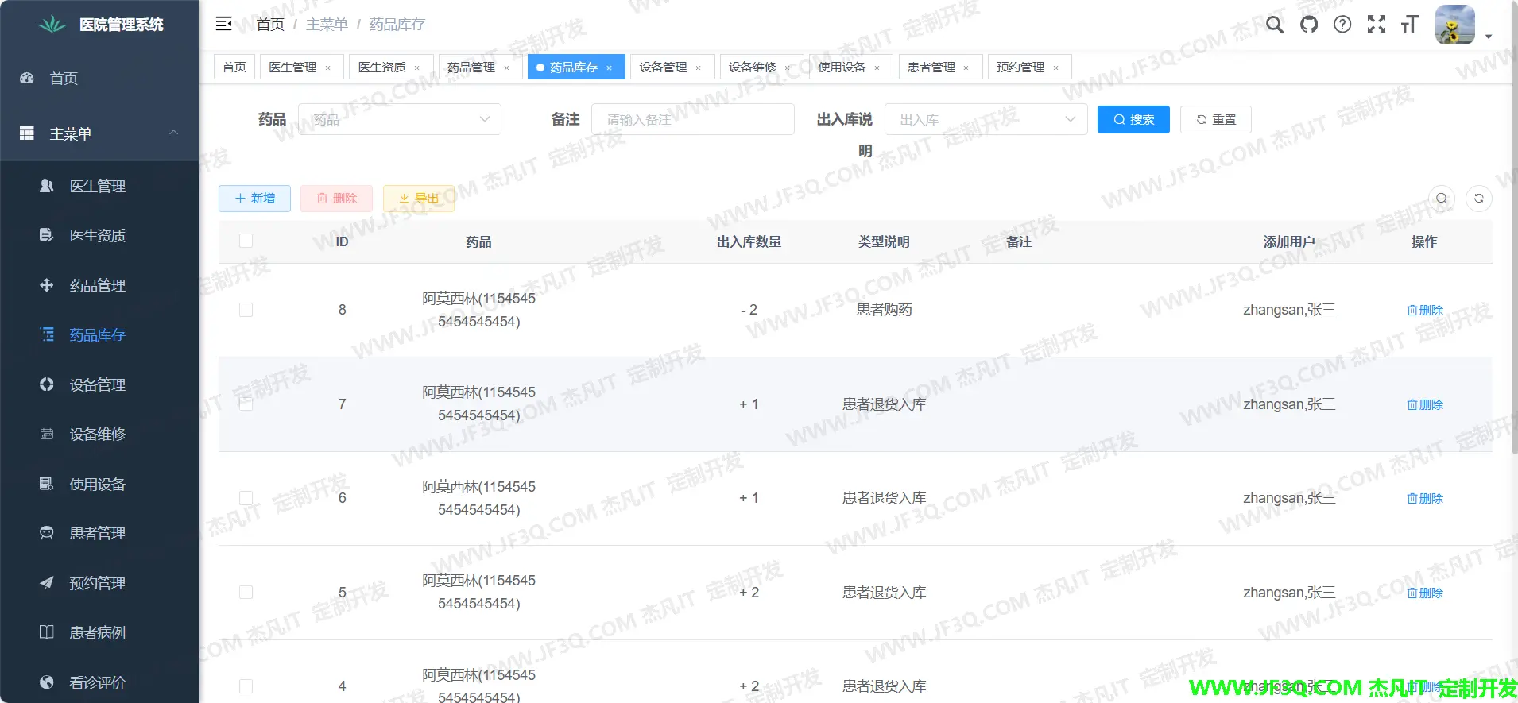Click the table refresh icon button
The image size is (1518, 703).
[x=1478, y=199]
